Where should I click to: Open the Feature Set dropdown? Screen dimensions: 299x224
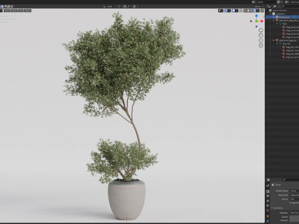click(x=295, y=195)
